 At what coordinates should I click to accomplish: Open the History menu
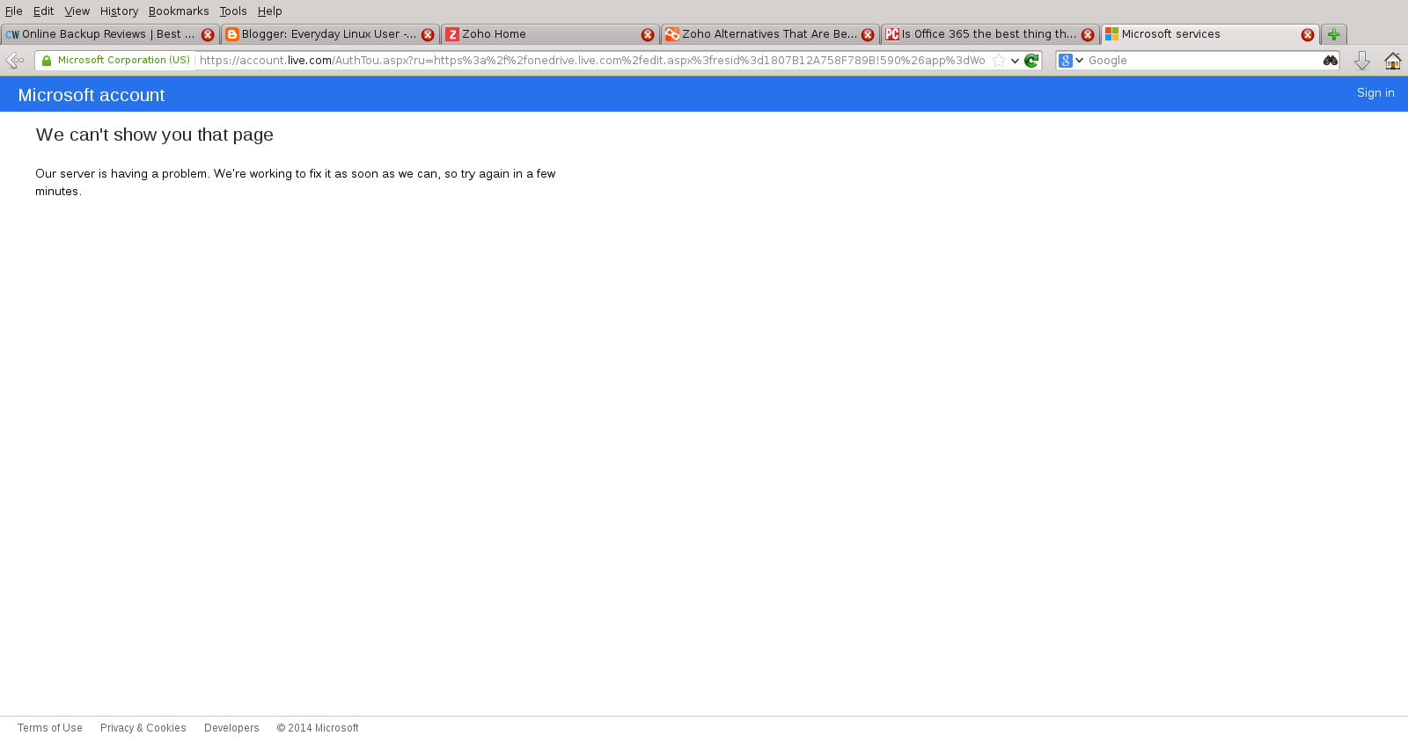pyautogui.click(x=119, y=11)
